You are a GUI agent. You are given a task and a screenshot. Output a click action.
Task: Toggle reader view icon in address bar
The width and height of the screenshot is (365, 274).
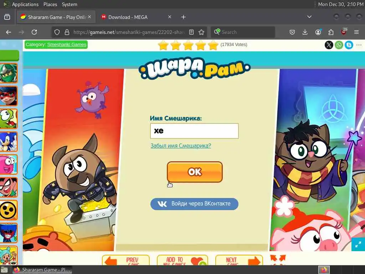[191, 32]
